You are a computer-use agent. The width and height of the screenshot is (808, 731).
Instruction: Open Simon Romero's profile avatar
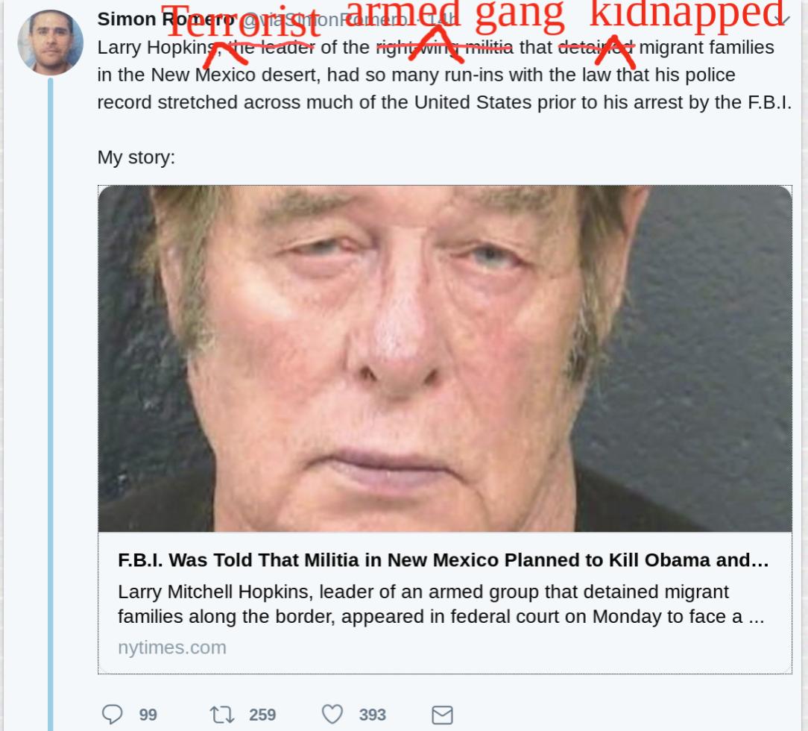51,43
